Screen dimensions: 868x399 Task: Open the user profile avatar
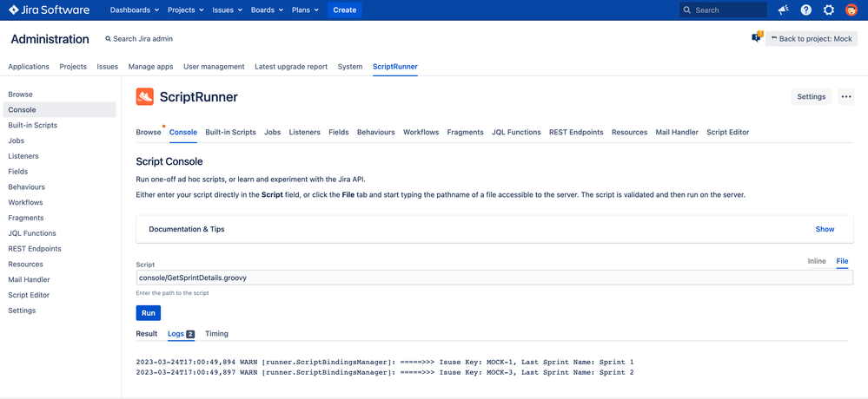[851, 10]
